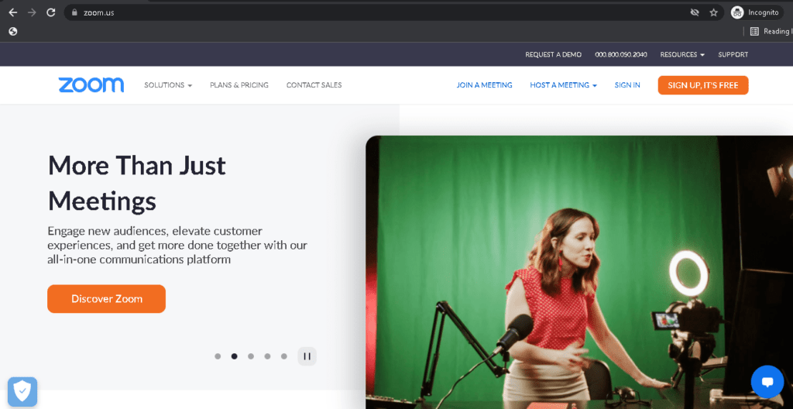
Task: Open the Incognito profile icon
Action: [737, 12]
